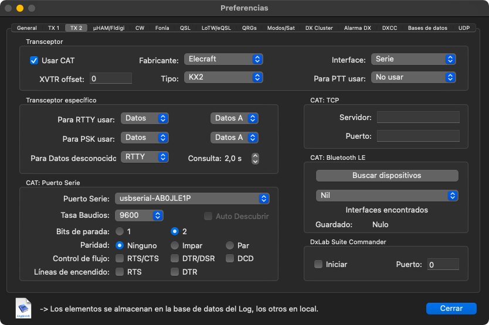Change Tasa Baudios dropdown from 9600
Screen dimensions: 489x325
click(x=139, y=215)
